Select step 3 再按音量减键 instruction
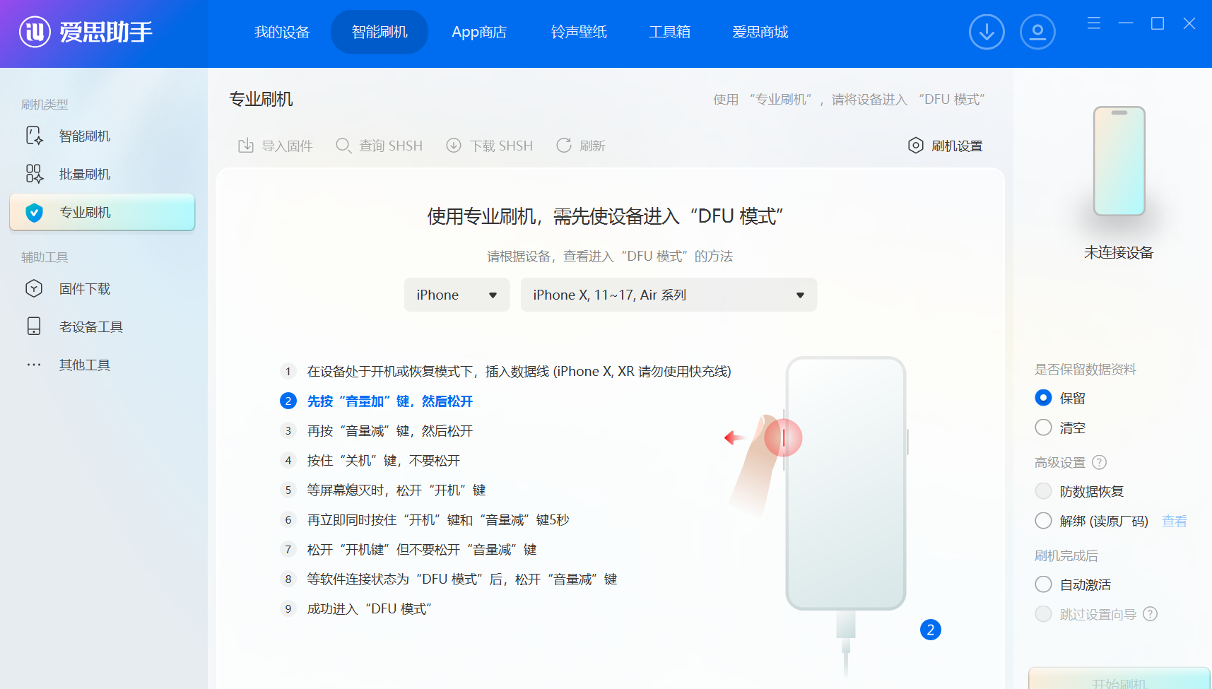Viewport: 1212px width, 689px height. [x=389, y=431]
